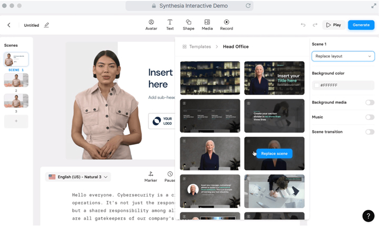This screenshot has width=379, height=226.
Task: Click the Templates grid icon
Action: point(184,47)
